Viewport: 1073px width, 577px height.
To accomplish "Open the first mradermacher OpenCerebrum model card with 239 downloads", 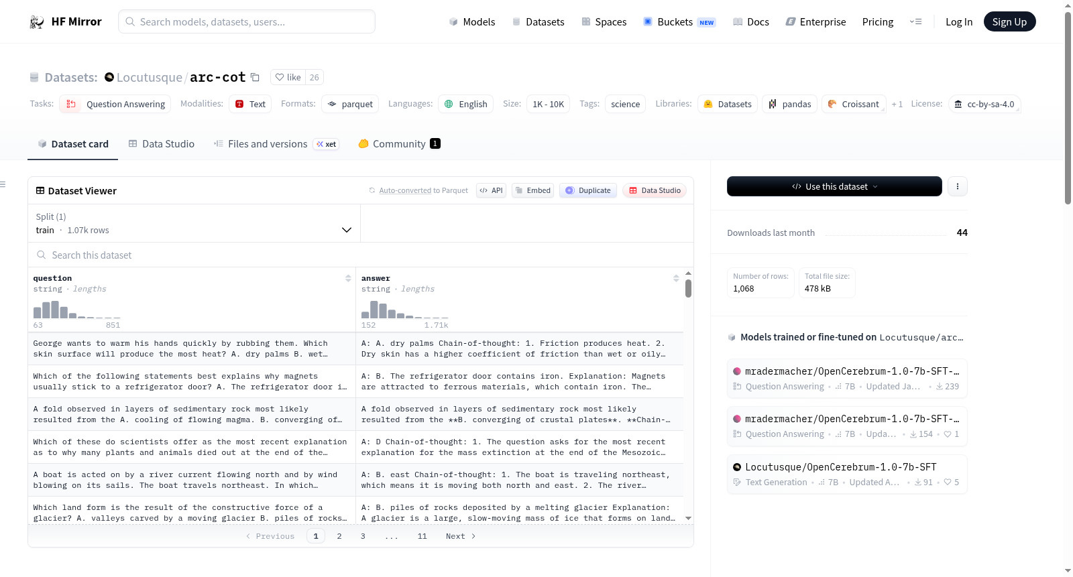I will (847, 379).
